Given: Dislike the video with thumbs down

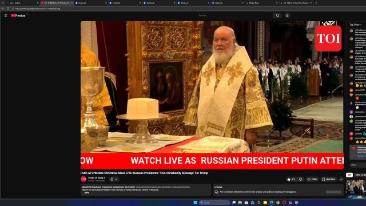Looking at the screenshot, I should 301,179.
